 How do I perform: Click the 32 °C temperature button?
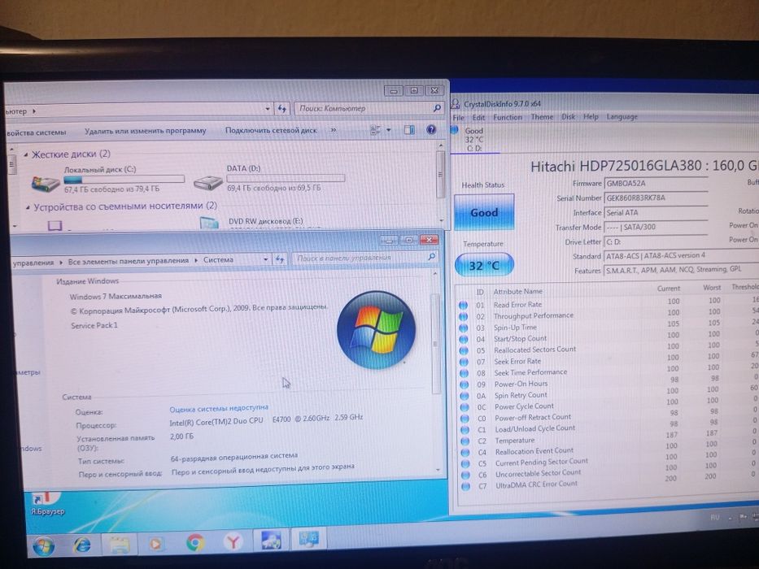[x=484, y=265]
